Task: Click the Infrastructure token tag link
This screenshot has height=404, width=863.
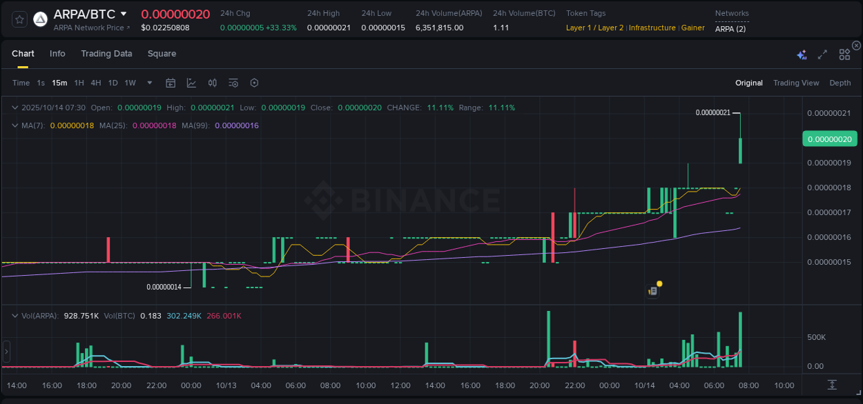Action: (652, 28)
